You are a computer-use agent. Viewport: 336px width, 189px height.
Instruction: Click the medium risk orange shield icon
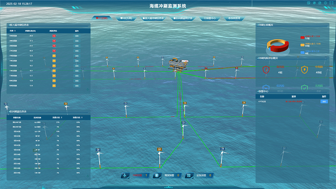(x=305, y=70)
